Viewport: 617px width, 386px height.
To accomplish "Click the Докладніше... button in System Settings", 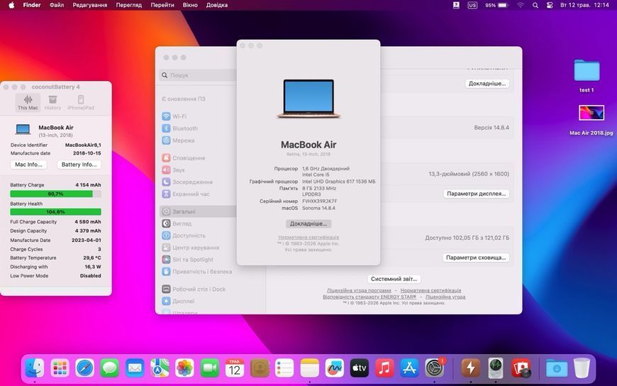I will [487, 84].
